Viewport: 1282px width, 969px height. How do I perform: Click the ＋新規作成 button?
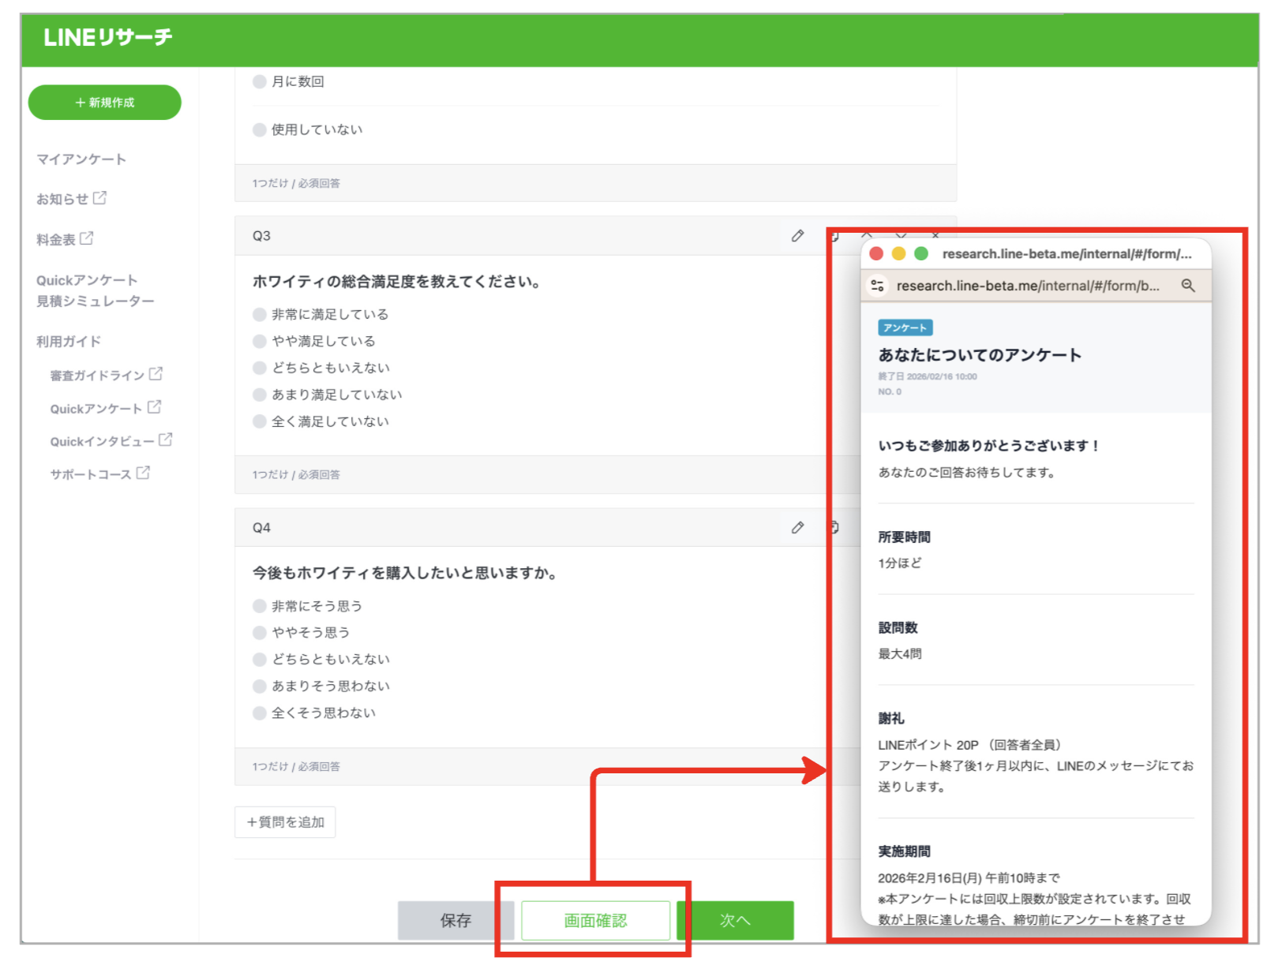pos(105,103)
